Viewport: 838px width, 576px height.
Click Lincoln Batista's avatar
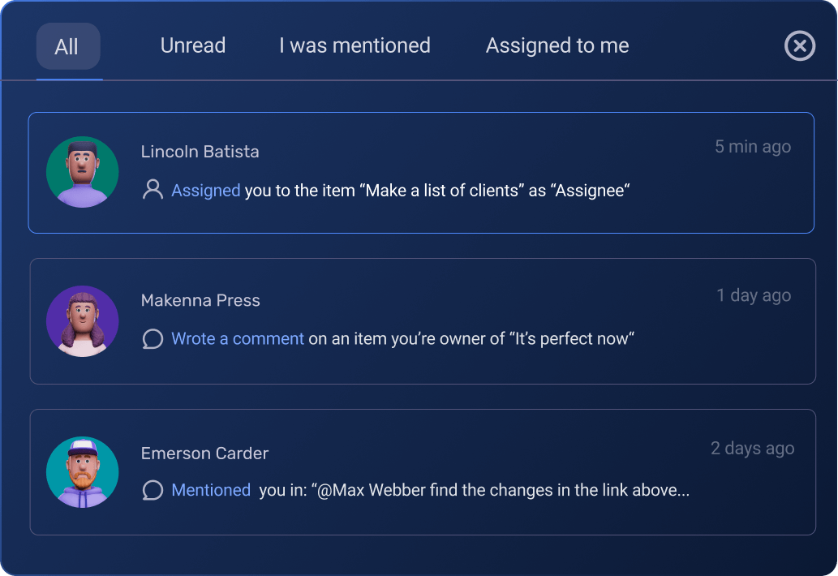[x=82, y=172]
